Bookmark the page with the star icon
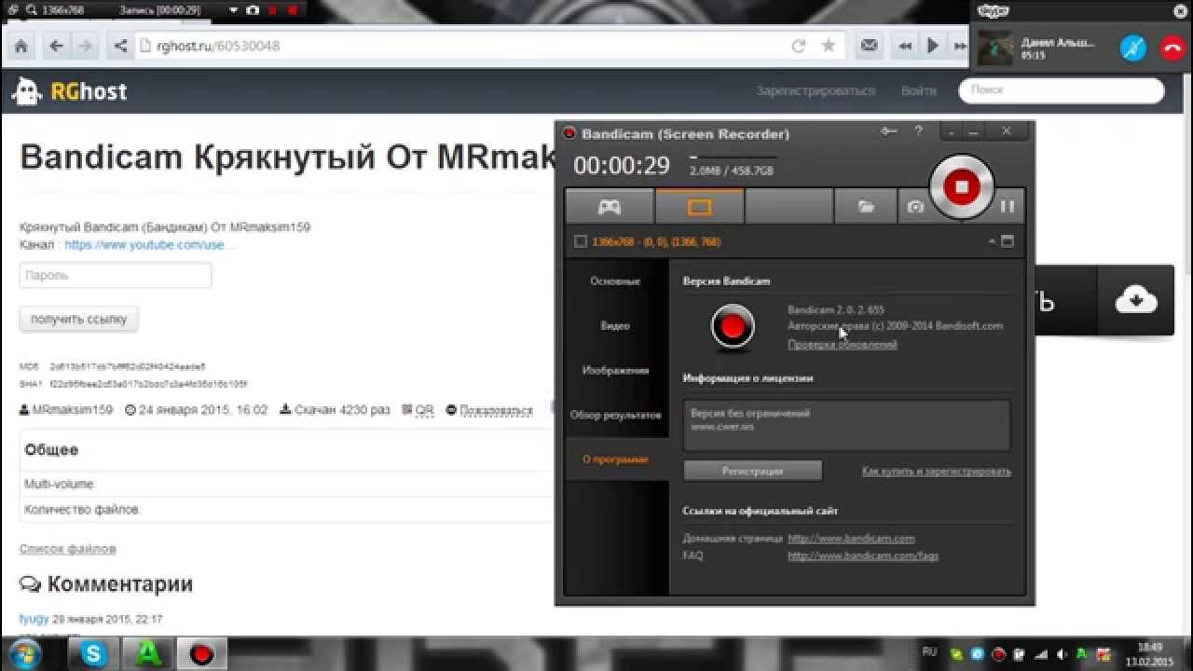The height and width of the screenshot is (671, 1193). (x=828, y=46)
